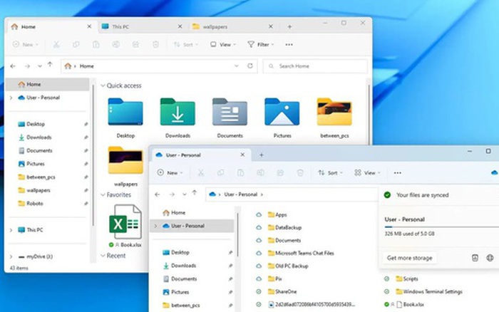Collapse the Quick access section

(x=102, y=85)
